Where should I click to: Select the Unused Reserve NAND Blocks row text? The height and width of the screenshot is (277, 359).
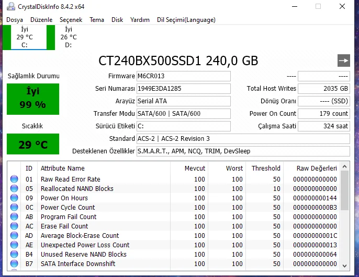84,254
